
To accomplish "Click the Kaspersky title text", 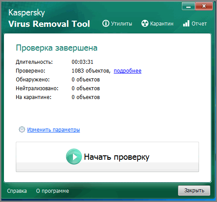I will (x=26, y=13).
